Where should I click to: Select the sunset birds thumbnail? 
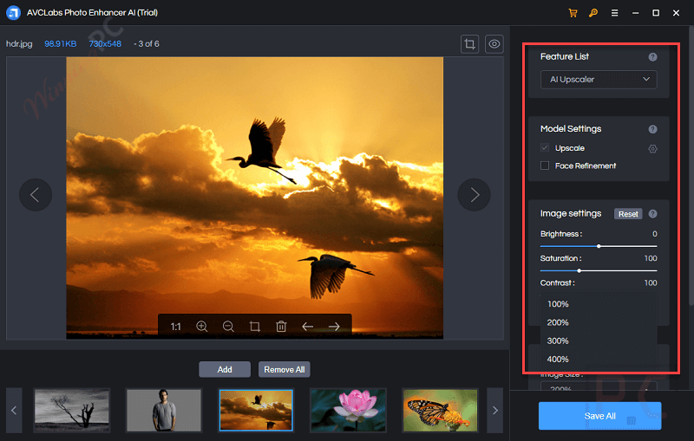(x=256, y=410)
